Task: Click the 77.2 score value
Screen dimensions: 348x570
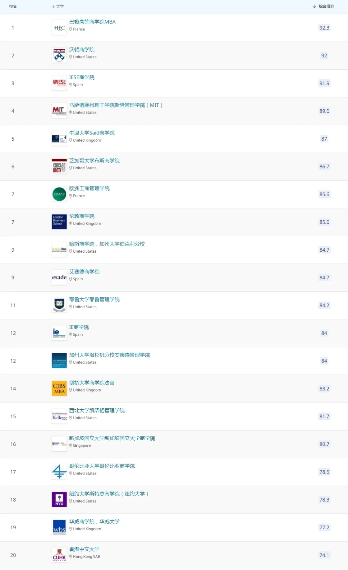Action: pyautogui.click(x=324, y=527)
